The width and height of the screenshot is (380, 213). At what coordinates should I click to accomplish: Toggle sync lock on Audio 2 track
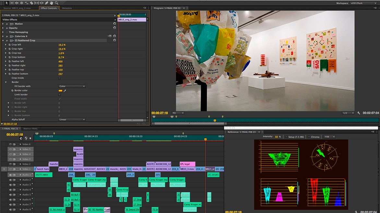[14, 180]
